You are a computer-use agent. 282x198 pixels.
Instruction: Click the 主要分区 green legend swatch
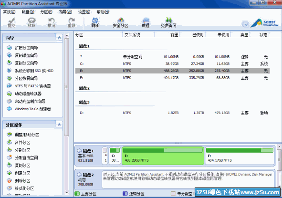pos(77,194)
